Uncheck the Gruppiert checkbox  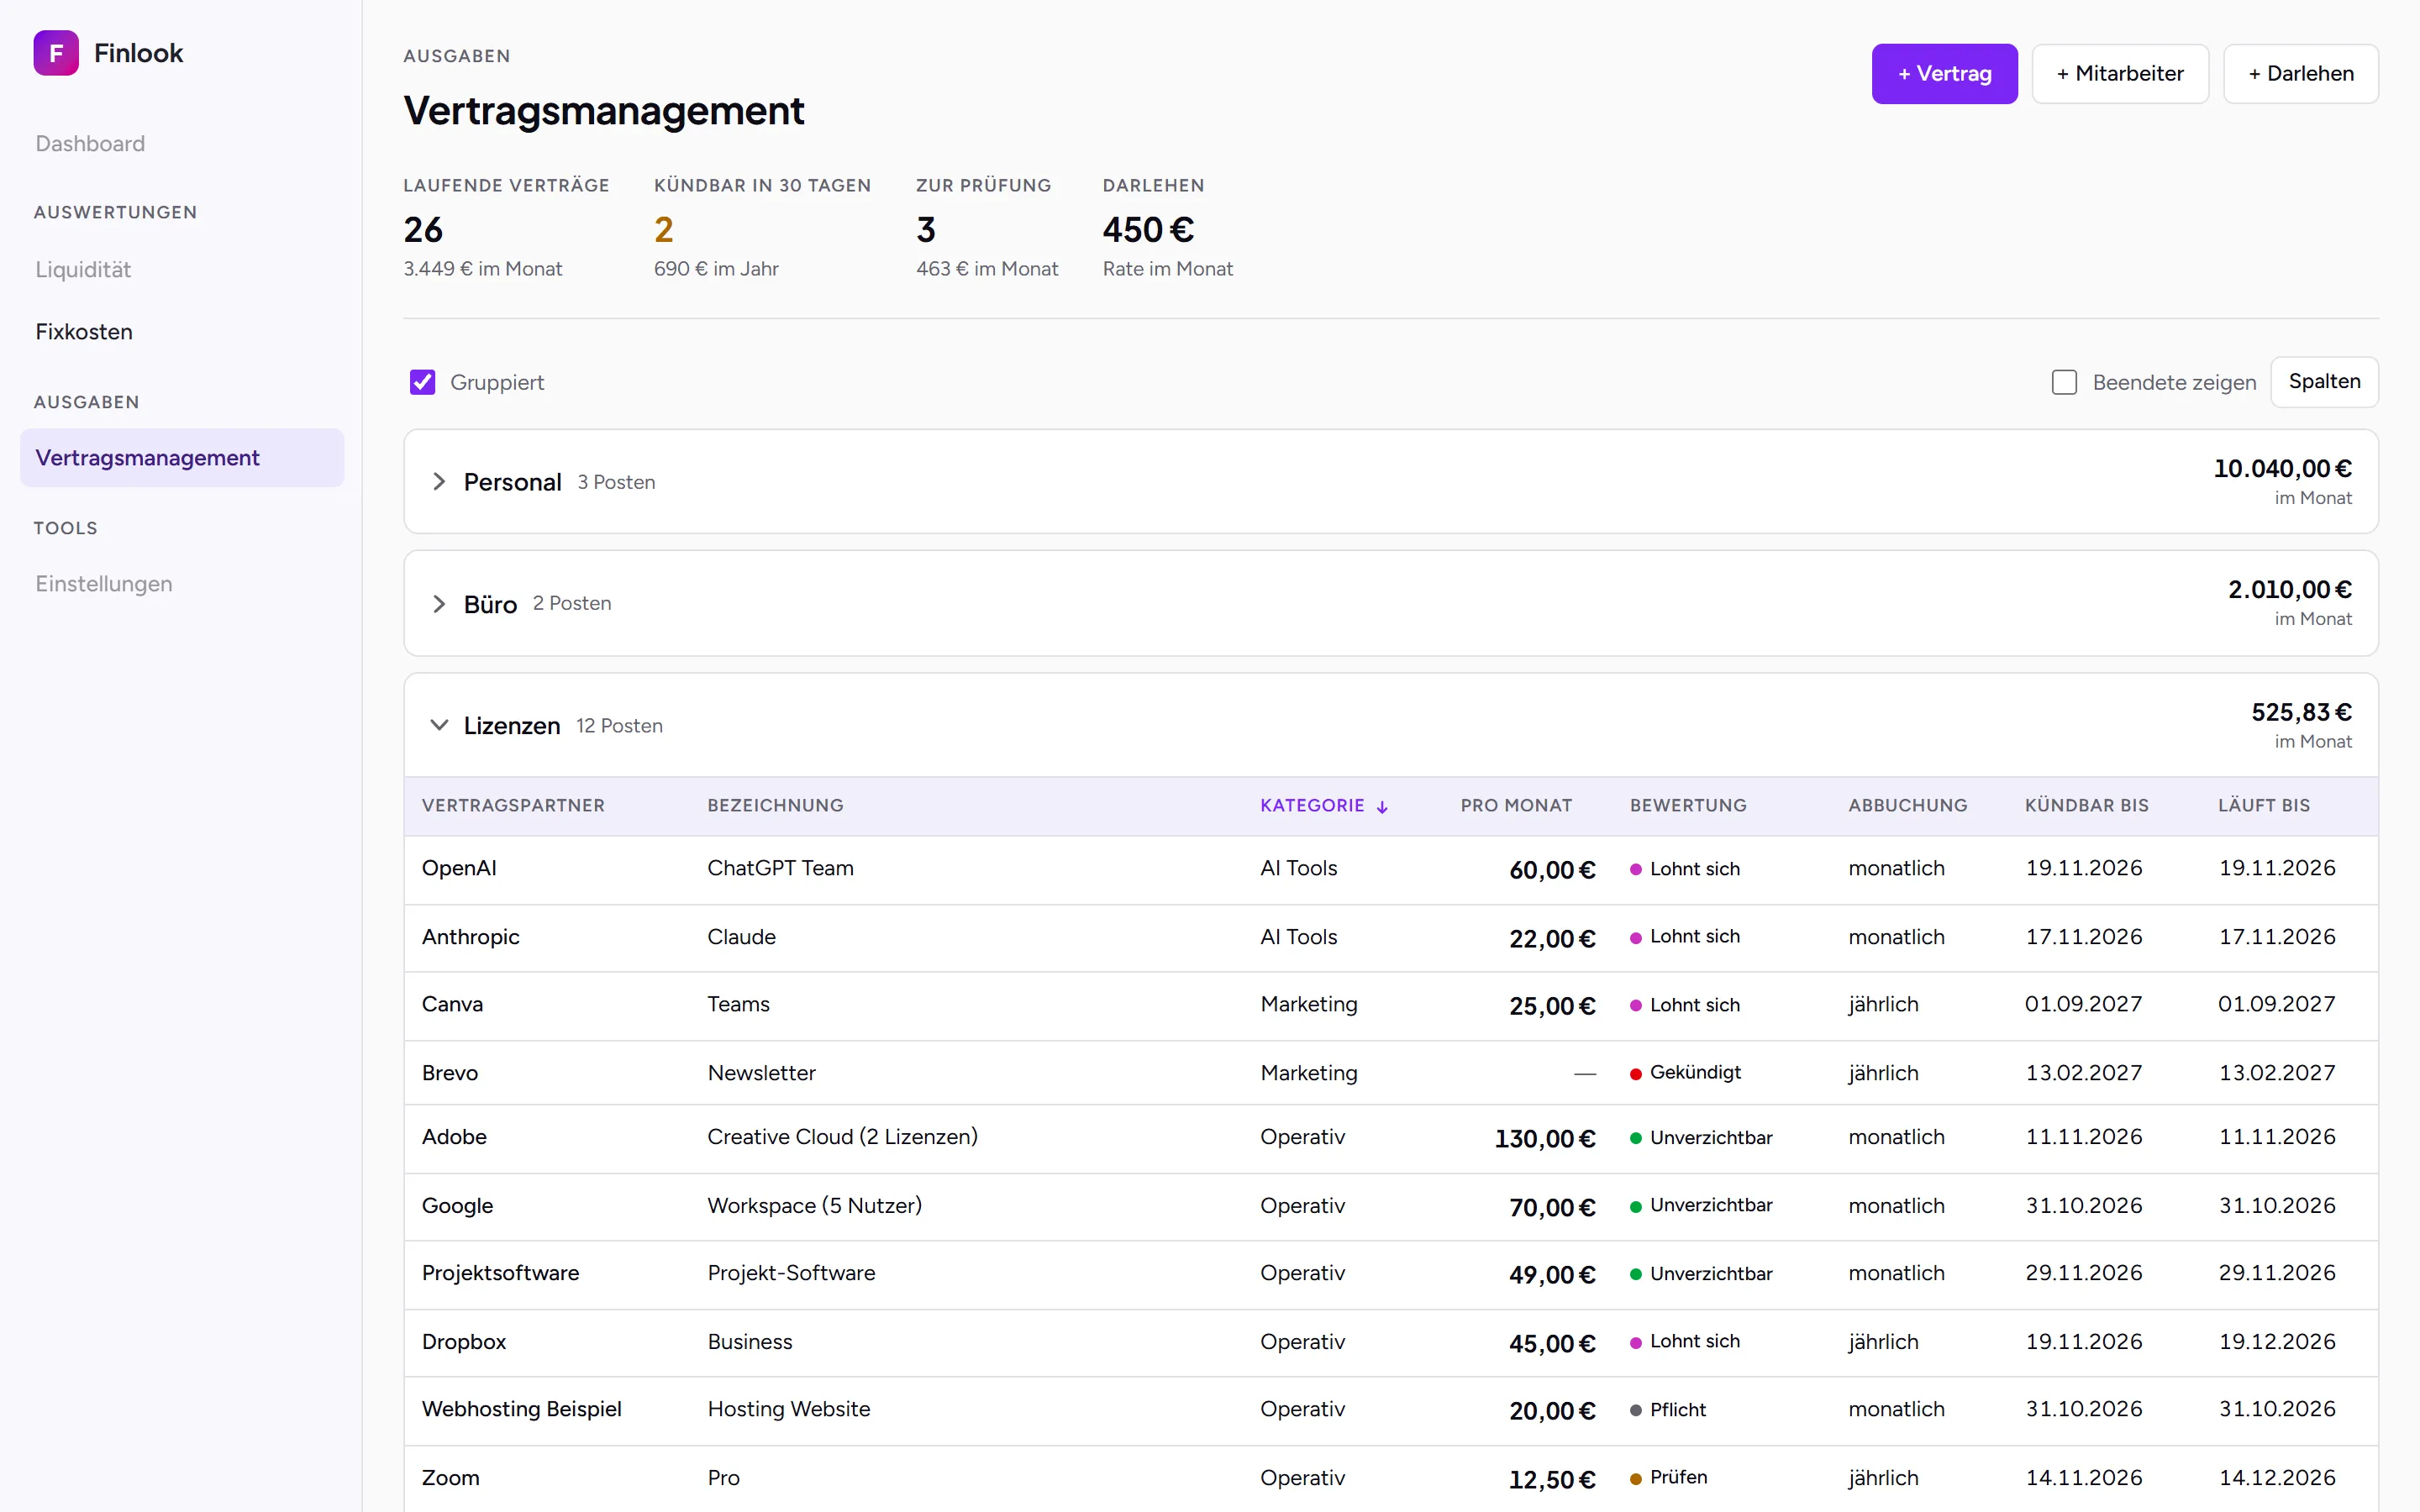coord(422,382)
